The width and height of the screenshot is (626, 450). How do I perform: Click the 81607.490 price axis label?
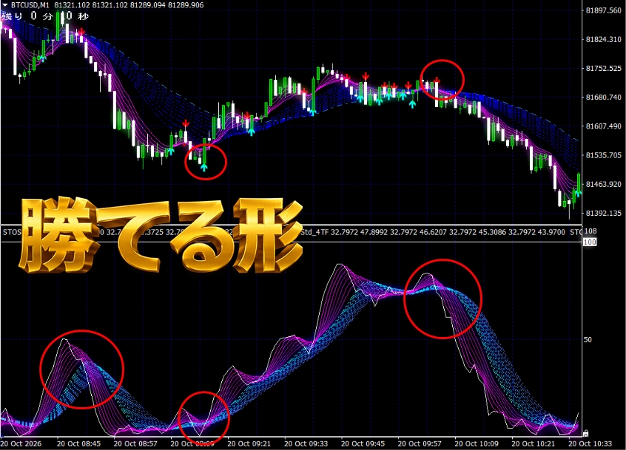(x=603, y=126)
